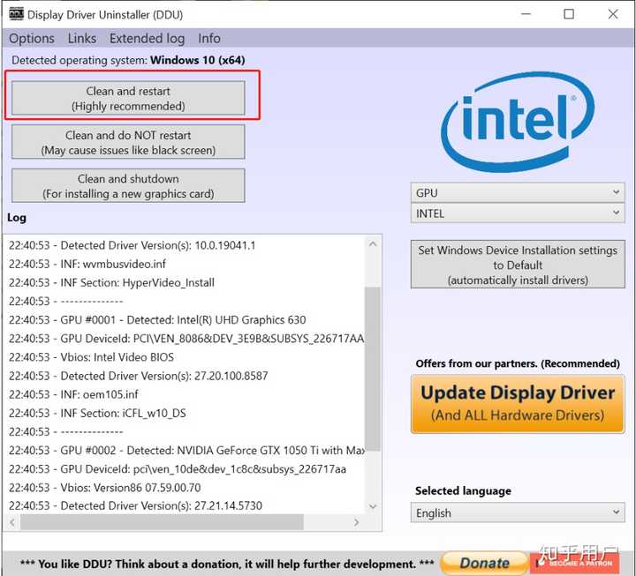This screenshot has height=576, width=636.
Task: Click the log horizontal scroll left arrow
Action: tap(12, 522)
